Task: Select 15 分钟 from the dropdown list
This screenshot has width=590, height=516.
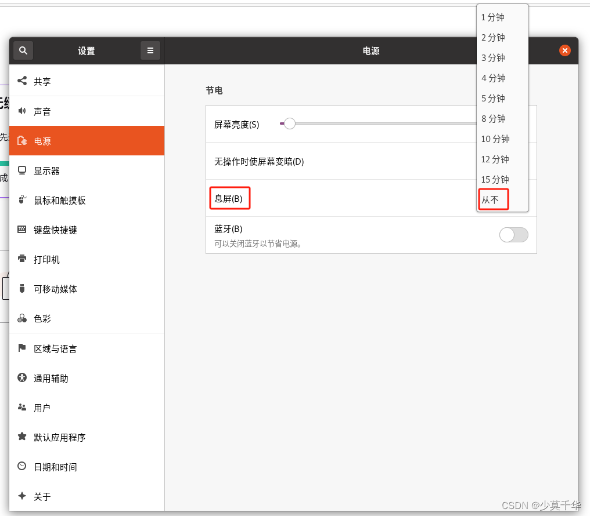Action: [x=494, y=179]
